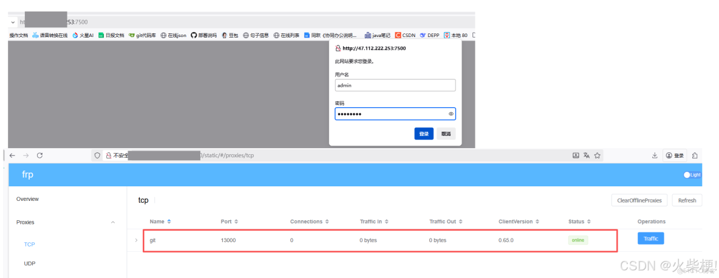Click the online status tag

click(x=578, y=240)
